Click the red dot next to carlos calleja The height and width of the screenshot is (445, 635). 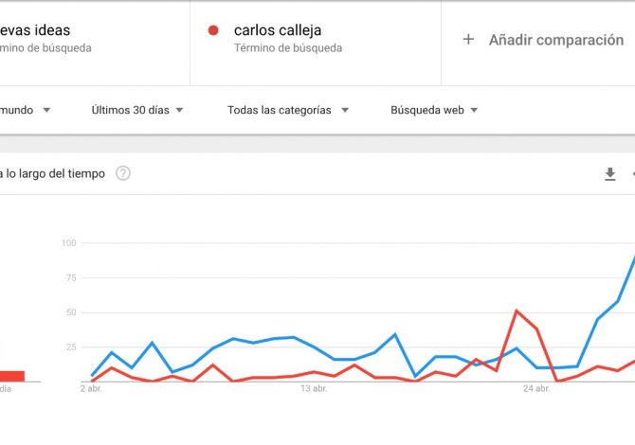coord(213,30)
